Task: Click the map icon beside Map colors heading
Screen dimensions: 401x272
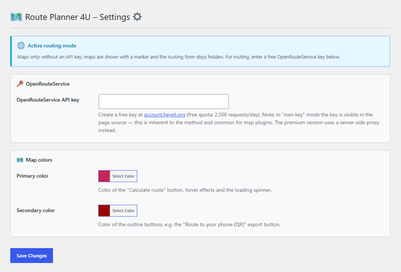Action: pyautogui.click(x=20, y=160)
